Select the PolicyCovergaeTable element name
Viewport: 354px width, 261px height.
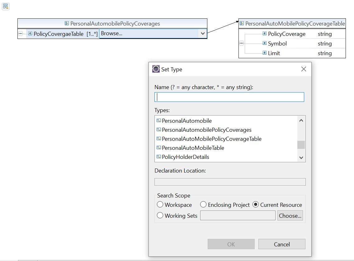pyautogui.click(x=59, y=34)
